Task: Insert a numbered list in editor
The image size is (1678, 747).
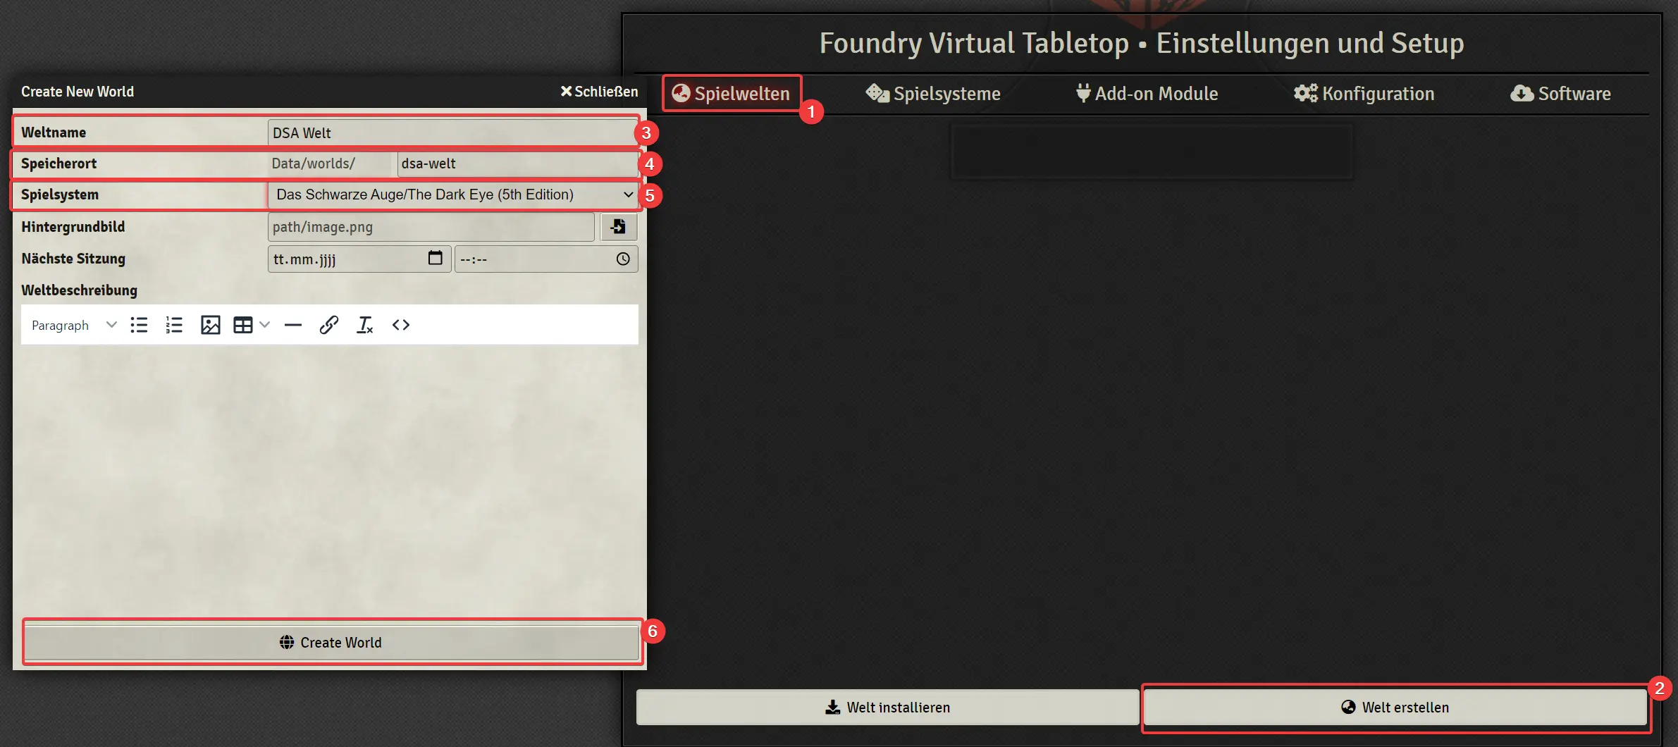Action: pos(174,325)
